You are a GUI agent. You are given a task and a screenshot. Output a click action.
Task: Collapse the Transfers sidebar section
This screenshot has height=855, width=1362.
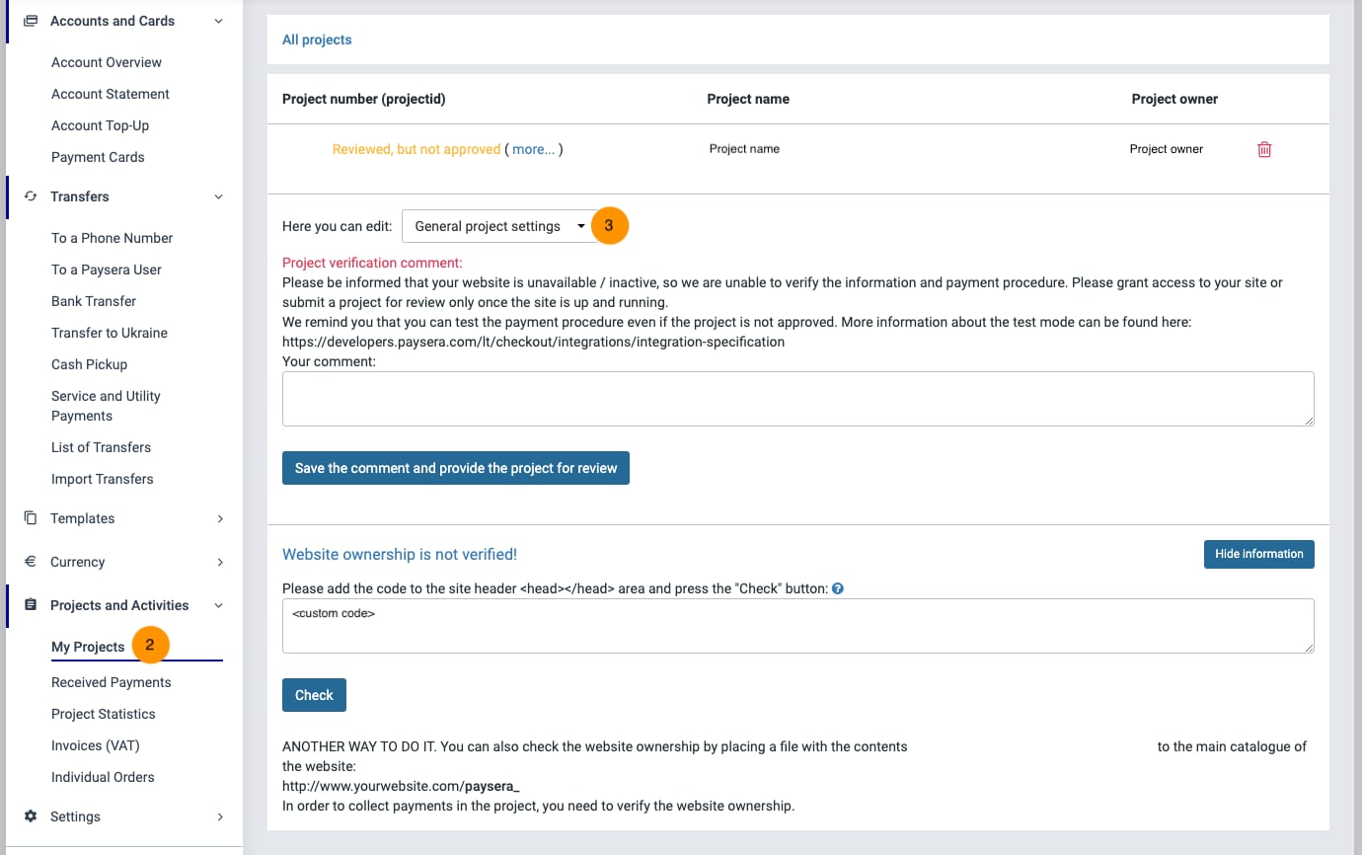point(219,196)
